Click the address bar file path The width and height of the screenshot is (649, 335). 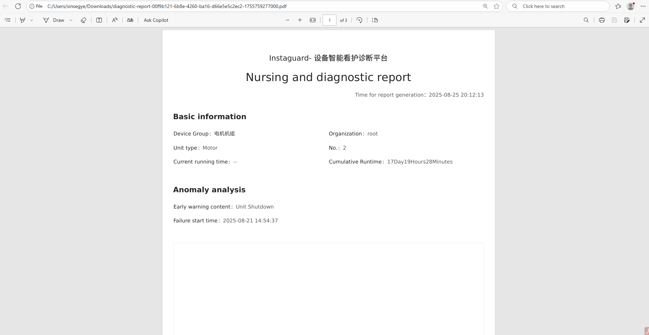tap(167, 6)
